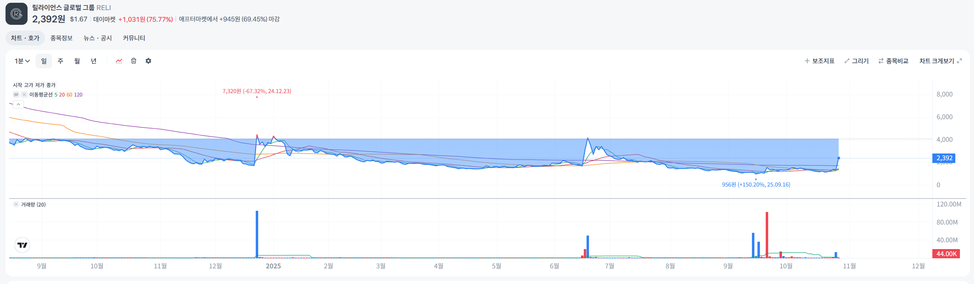Switch to the 뉴스 · 공시 tab
This screenshot has width=974, height=284.
point(97,38)
